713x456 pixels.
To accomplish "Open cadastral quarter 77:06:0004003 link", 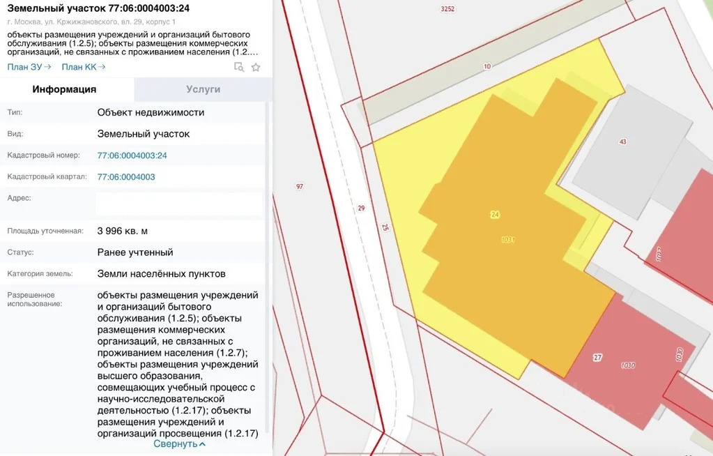I will (126, 177).
